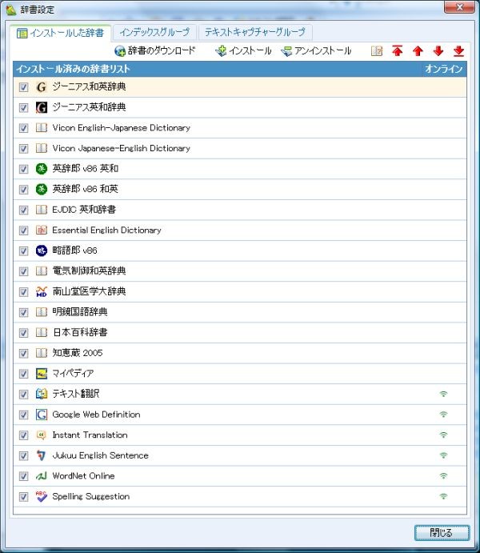
Task: Select the 南山堂医学大辞典 row text
Action: 89,291
